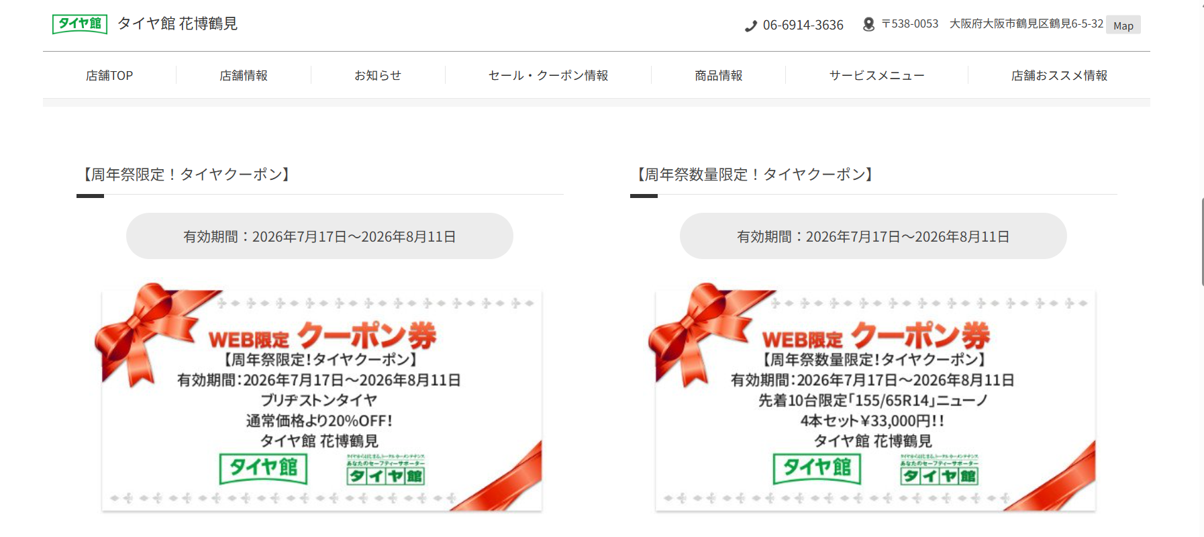The width and height of the screenshot is (1204, 537).
Task: Click the address 大阪府大阪市鶴見区鶴見6-5-32
Action: click(1026, 24)
